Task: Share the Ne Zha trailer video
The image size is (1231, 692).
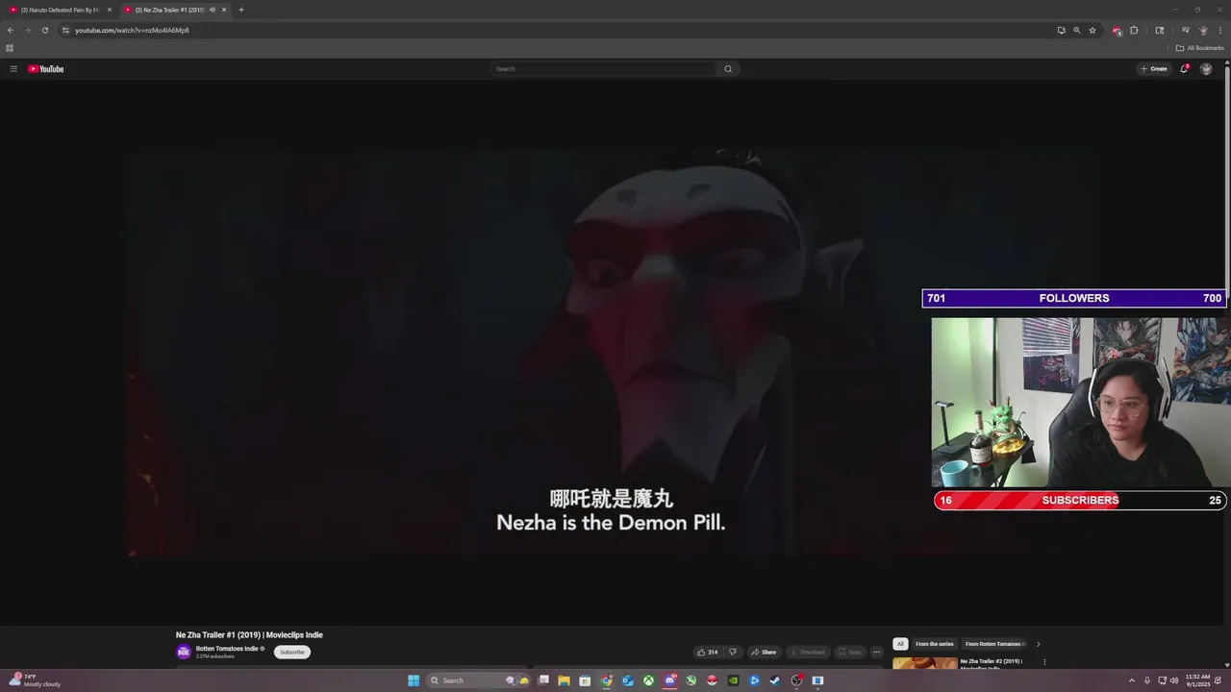Action: [764, 652]
